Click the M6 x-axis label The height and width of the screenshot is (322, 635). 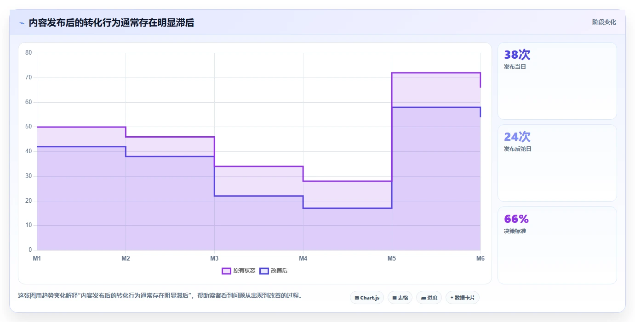[480, 258]
